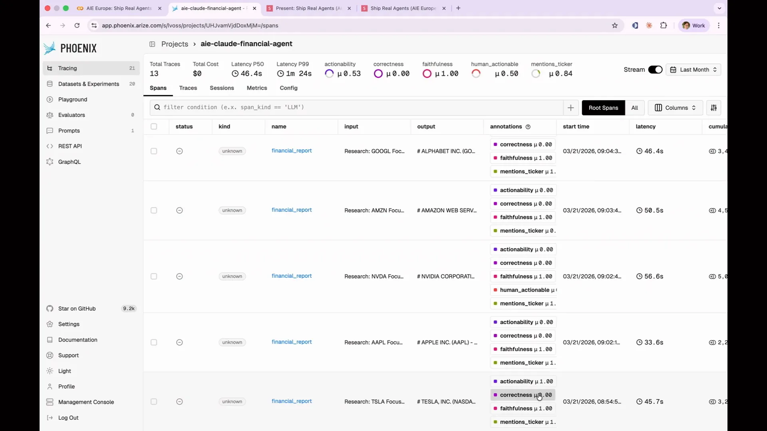The height and width of the screenshot is (431, 767).
Task: Open the browser extensions puzzle icon
Action: (664, 26)
